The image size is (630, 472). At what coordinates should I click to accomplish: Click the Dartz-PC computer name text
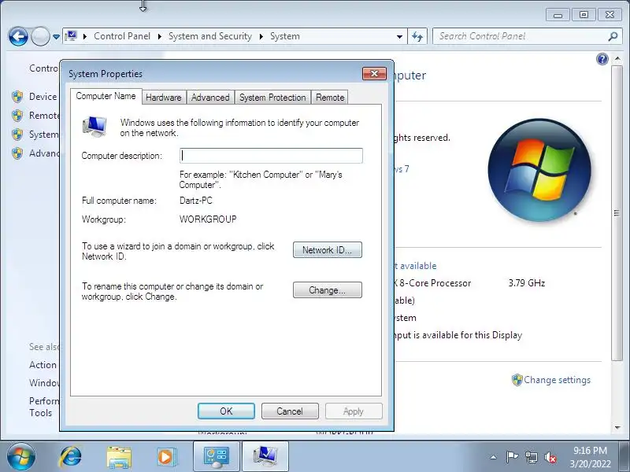pos(195,201)
